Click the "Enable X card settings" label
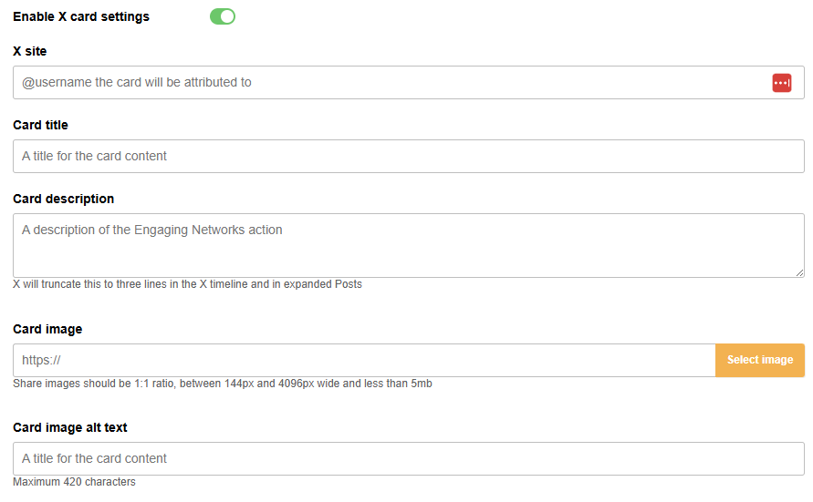Image resolution: width=813 pixels, height=502 pixels. coord(81,16)
